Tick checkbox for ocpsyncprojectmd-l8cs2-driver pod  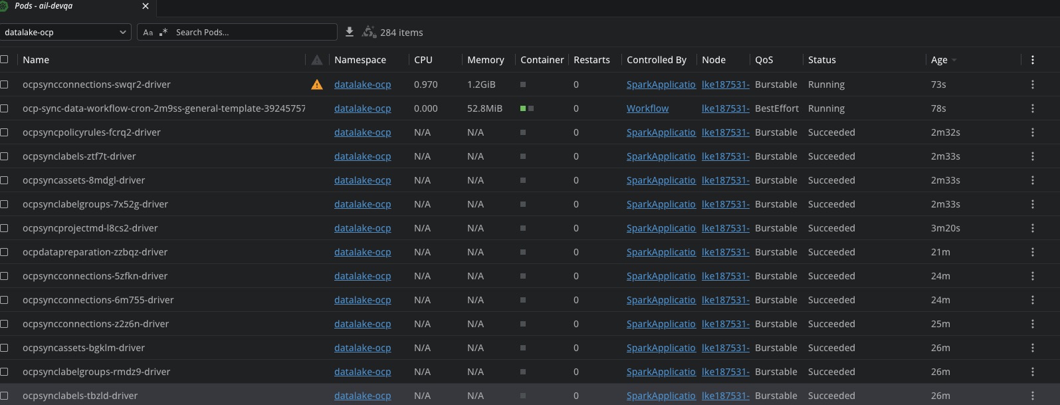point(5,228)
